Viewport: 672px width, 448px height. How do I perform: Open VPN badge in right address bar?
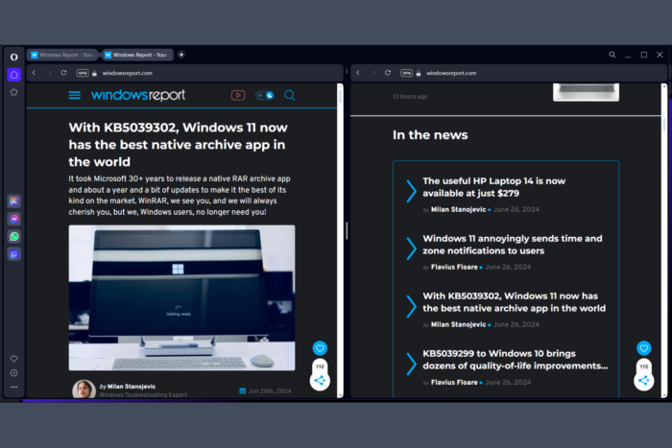pyautogui.click(x=406, y=73)
